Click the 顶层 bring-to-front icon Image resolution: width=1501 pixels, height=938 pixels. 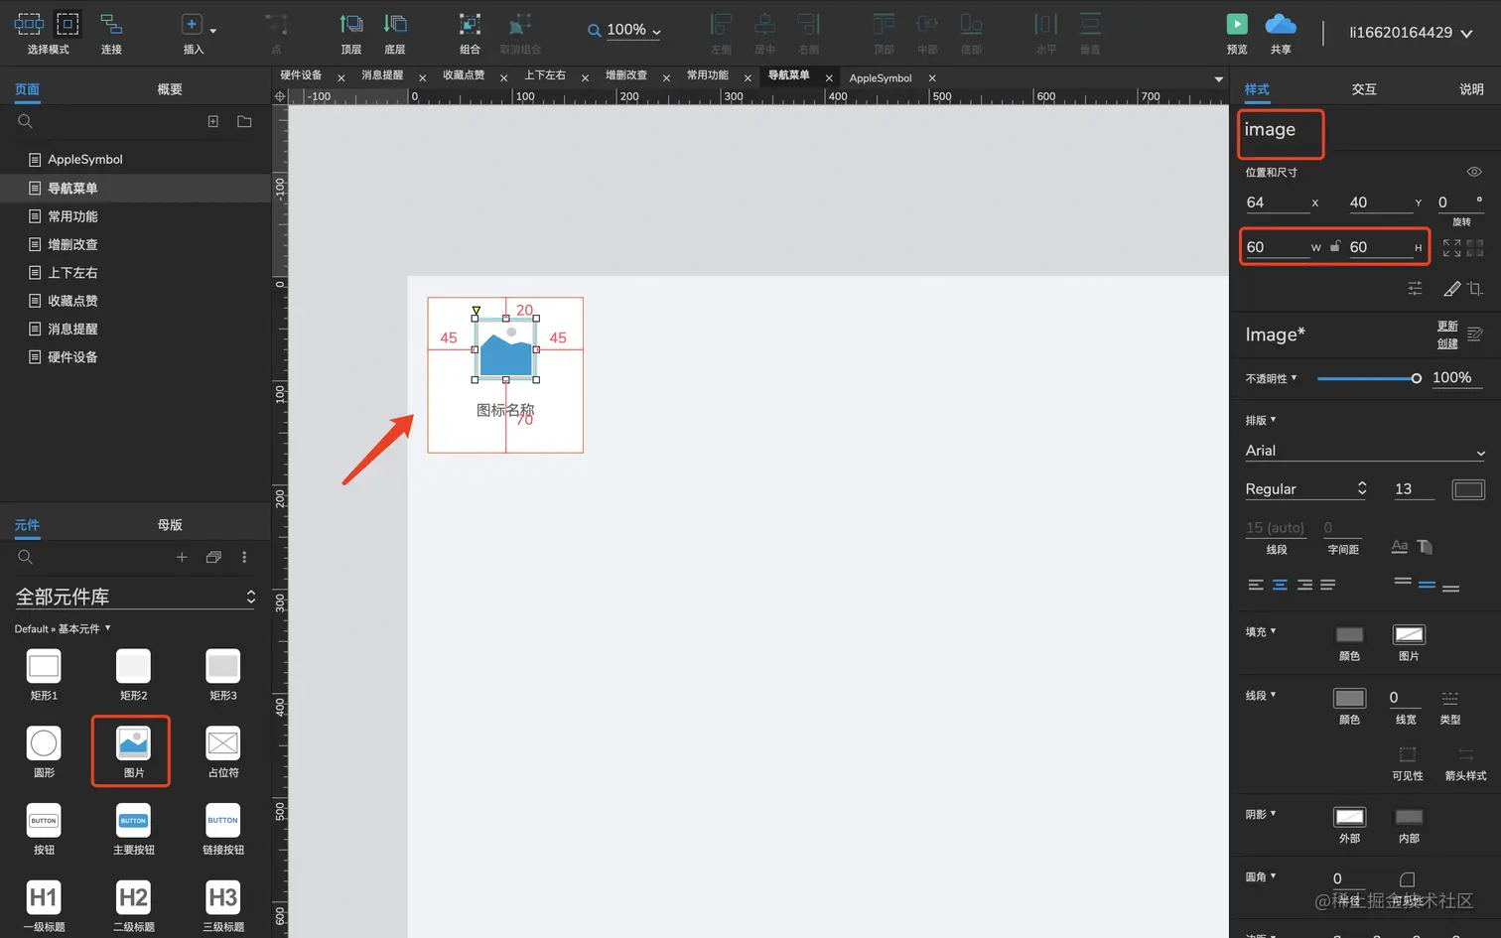351,24
